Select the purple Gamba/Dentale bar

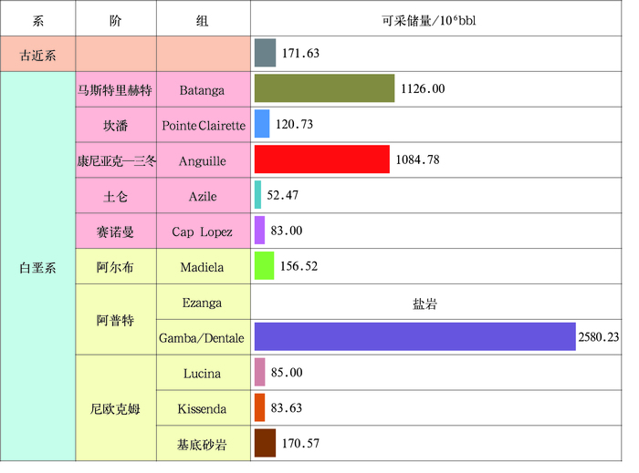pos(414,337)
